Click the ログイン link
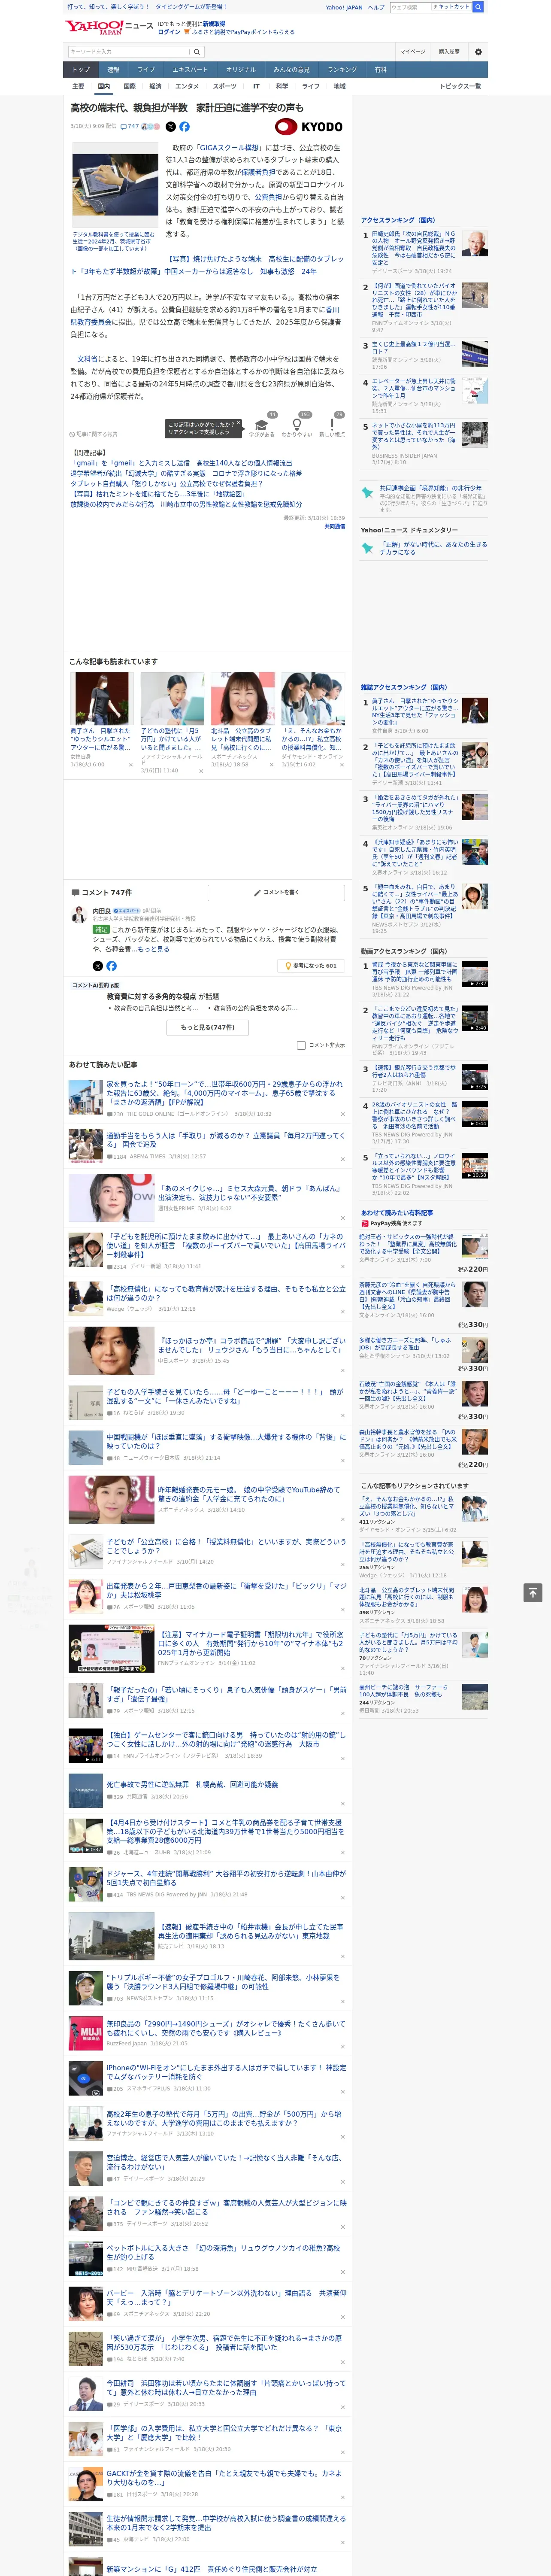Viewport: 551px width, 2576px height. pos(169,32)
